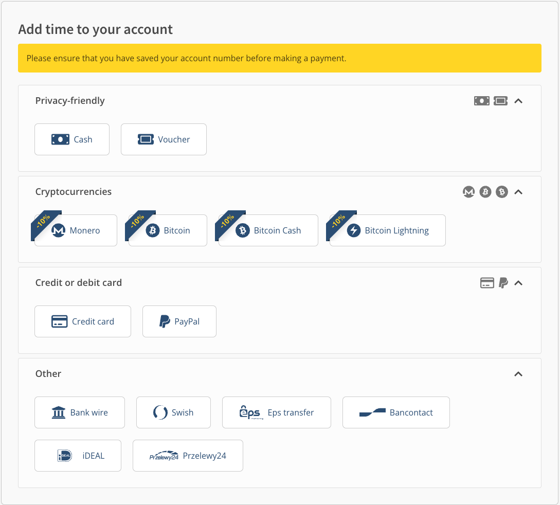
Task: Click the Eps transfer logo icon
Action: (251, 412)
